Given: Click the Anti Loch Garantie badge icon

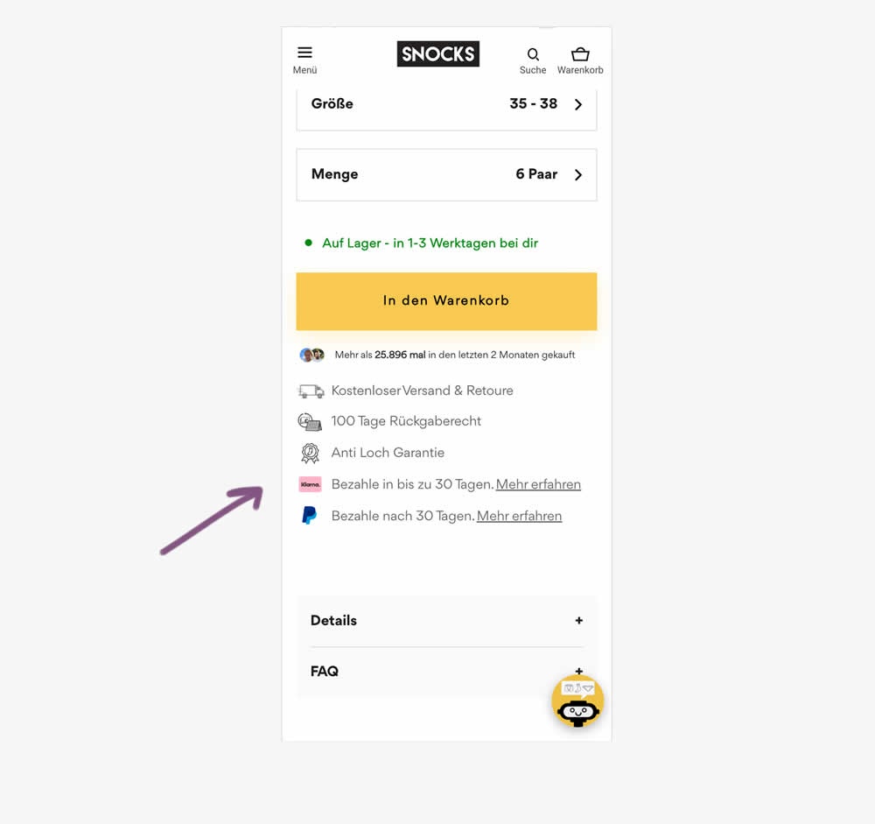Looking at the screenshot, I should pos(311,453).
